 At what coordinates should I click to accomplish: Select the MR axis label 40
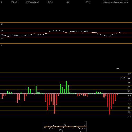pyautogui.click(x=129, y=87)
